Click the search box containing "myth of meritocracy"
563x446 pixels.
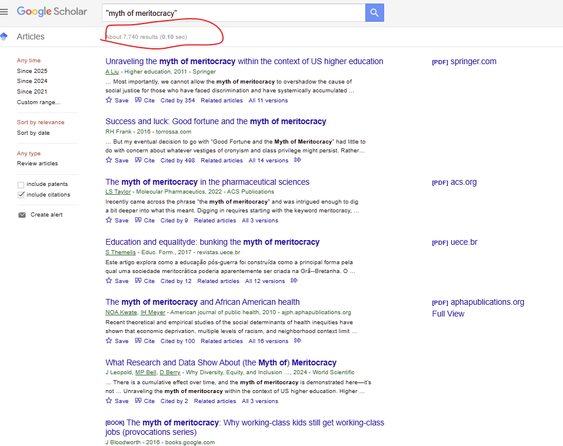tap(234, 12)
